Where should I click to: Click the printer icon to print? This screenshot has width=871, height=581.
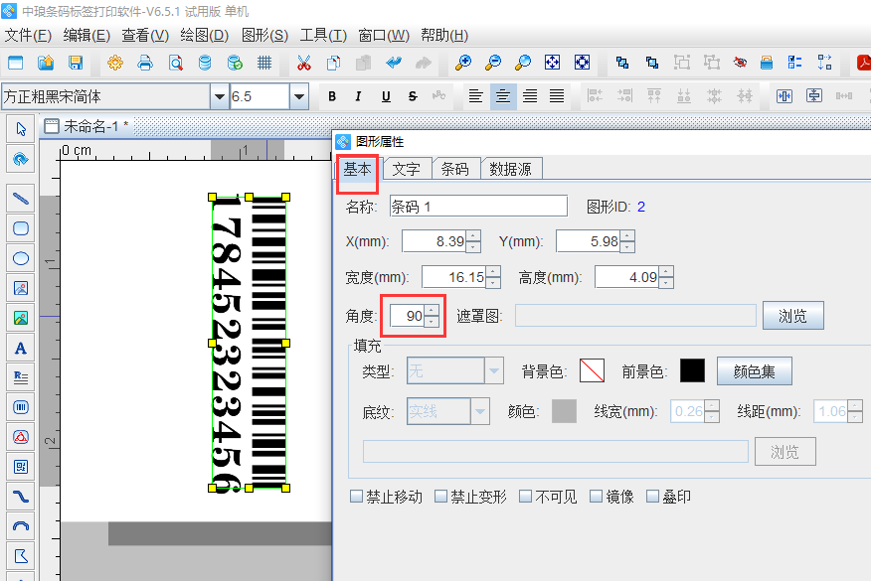(x=145, y=63)
